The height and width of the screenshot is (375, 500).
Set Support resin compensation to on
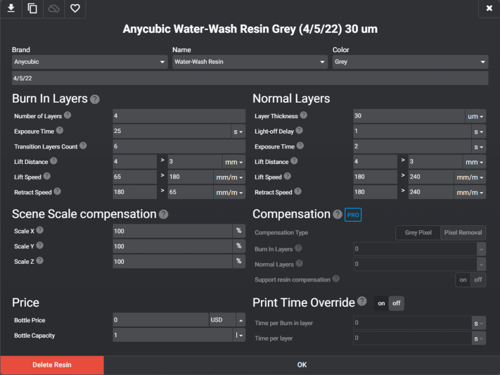(463, 280)
